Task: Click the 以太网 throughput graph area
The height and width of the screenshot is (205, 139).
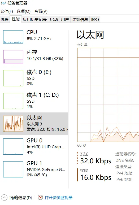Action: pyautogui.click(x=108, y=95)
